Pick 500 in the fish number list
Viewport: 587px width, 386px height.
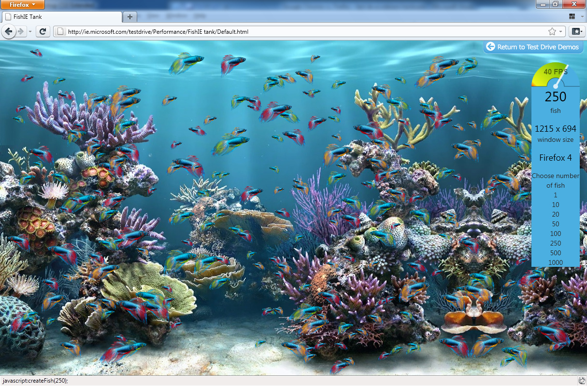(x=556, y=253)
